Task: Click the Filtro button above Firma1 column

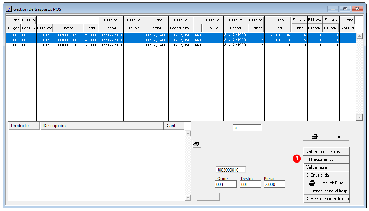Action: coord(299,20)
